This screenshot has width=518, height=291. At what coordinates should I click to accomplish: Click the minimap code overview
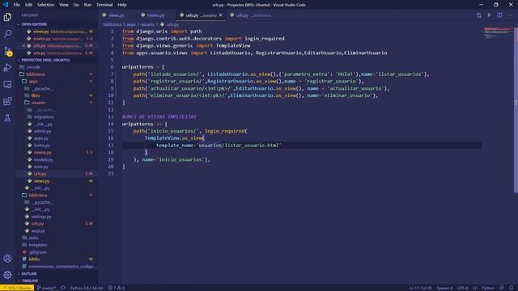[498, 33]
